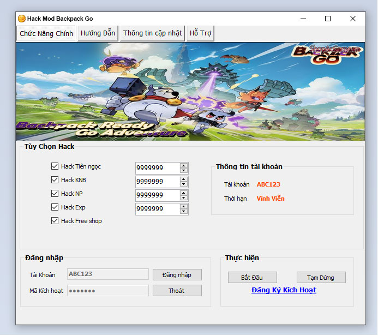Increase the Hack KNB value with up arrow
Viewport: 378px width, 336px height.
(x=184, y=179)
